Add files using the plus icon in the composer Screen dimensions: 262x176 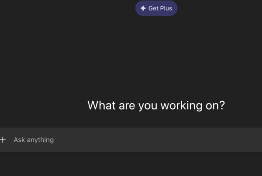(3, 140)
